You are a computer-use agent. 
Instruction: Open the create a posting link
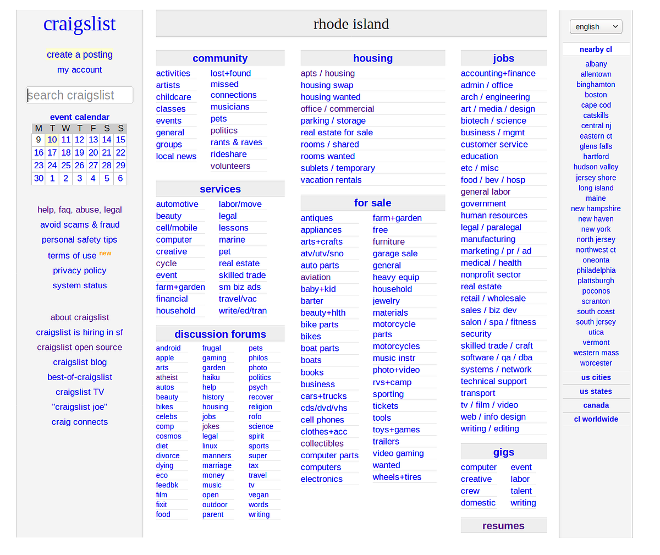pyautogui.click(x=80, y=54)
